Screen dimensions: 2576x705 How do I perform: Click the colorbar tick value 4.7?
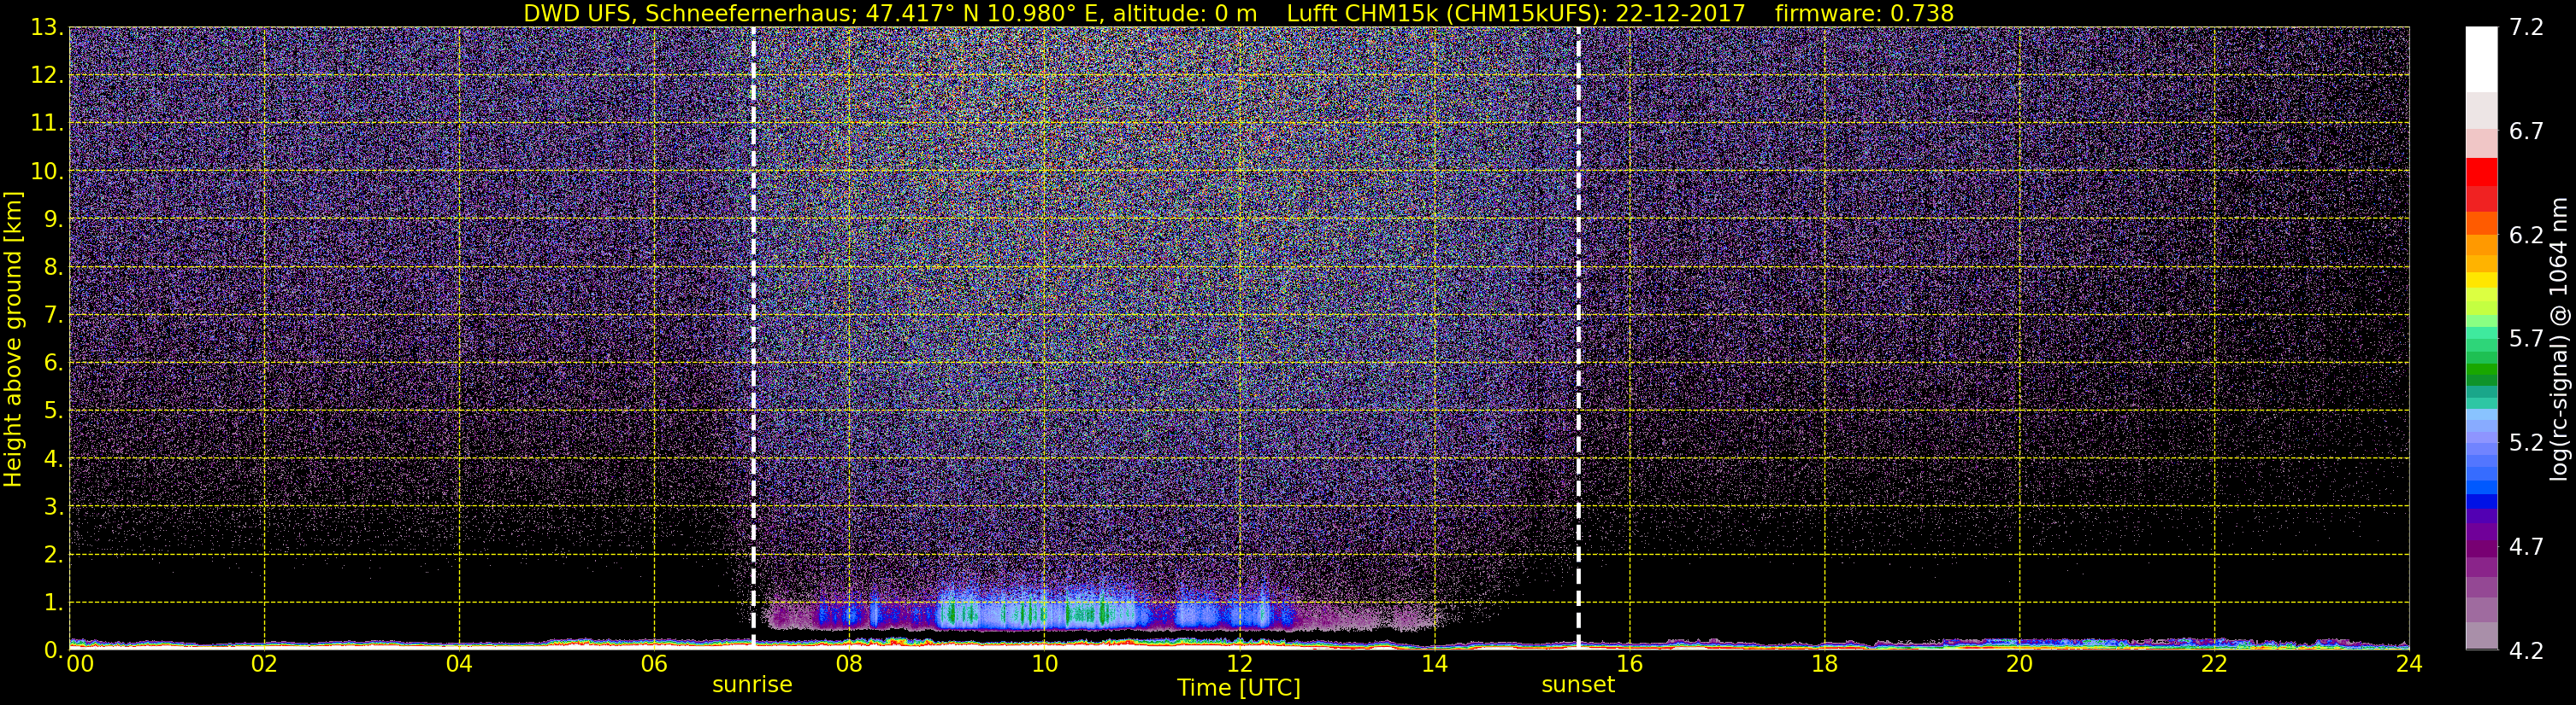pyautogui.click(x=2526, y=547)
